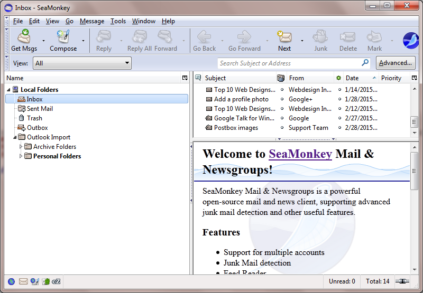Click the Junk toolbar icon
Image resolution: width=423 pixels, height=293 pixels.
(320, 36)
